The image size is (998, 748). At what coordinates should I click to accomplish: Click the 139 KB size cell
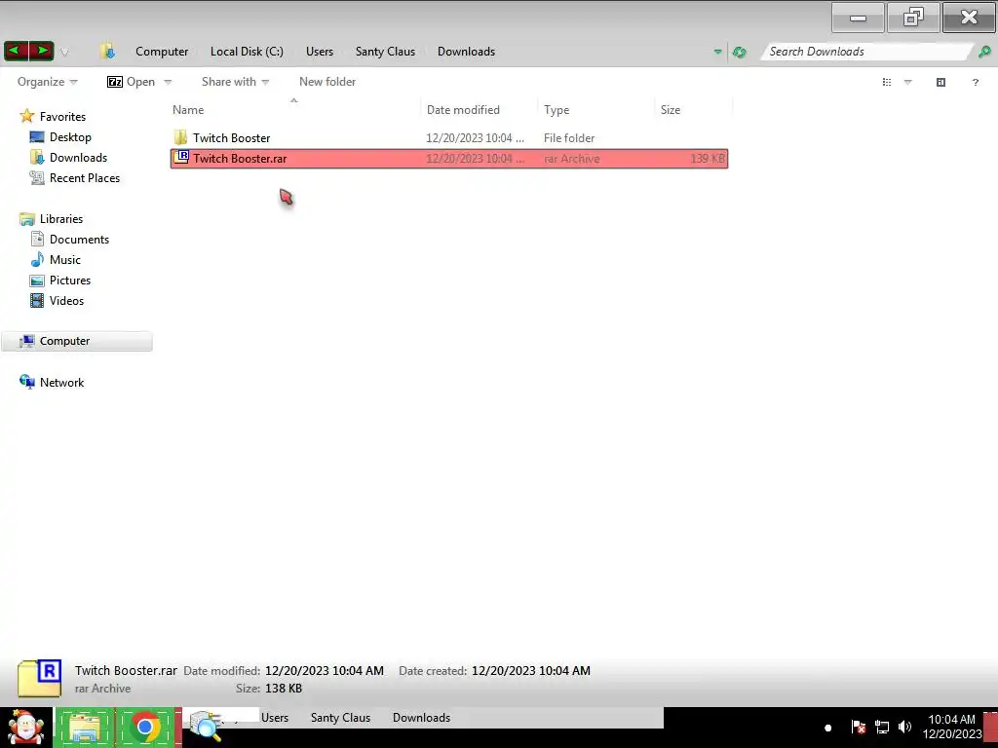(708, 159)
